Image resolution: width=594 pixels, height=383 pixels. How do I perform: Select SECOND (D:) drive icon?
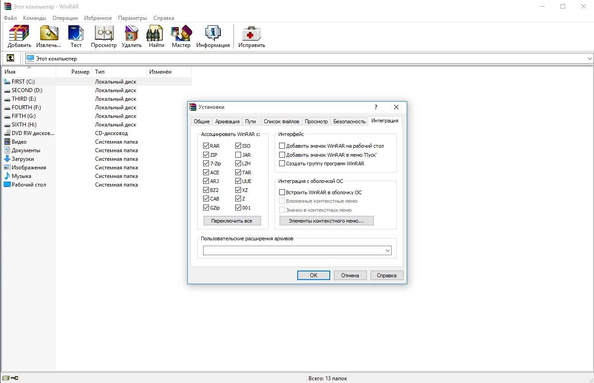(7, 90)
